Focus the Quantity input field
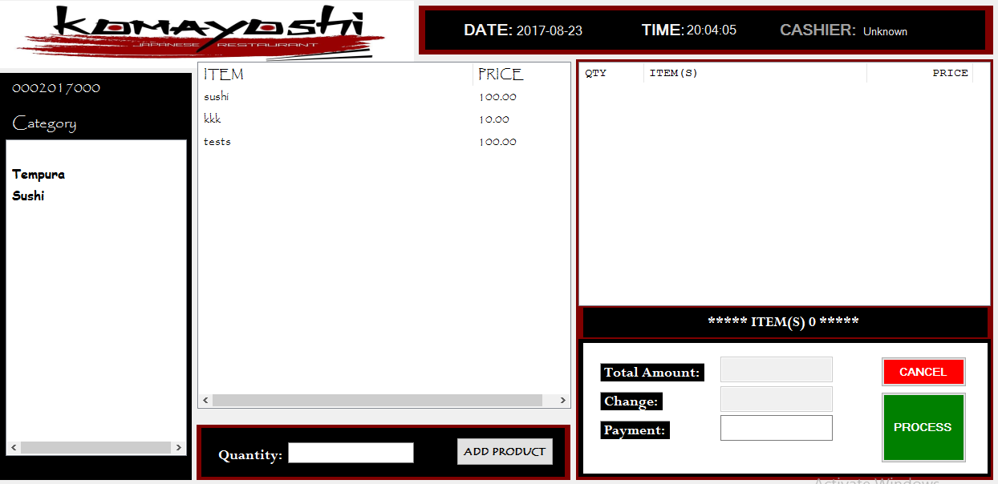This screenshot has height=484, width=998. [x=351, y=454]
